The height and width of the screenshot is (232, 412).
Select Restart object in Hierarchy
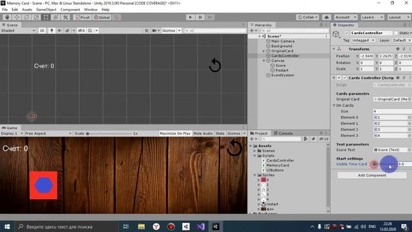click(282, 70)
